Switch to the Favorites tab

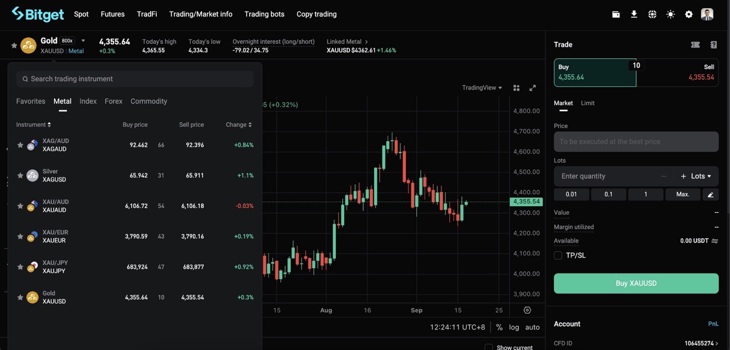pos(31,101)
